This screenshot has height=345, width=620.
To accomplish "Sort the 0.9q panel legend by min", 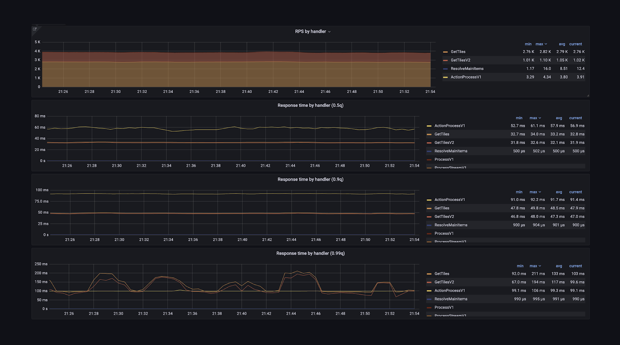I will pos(519,192).
